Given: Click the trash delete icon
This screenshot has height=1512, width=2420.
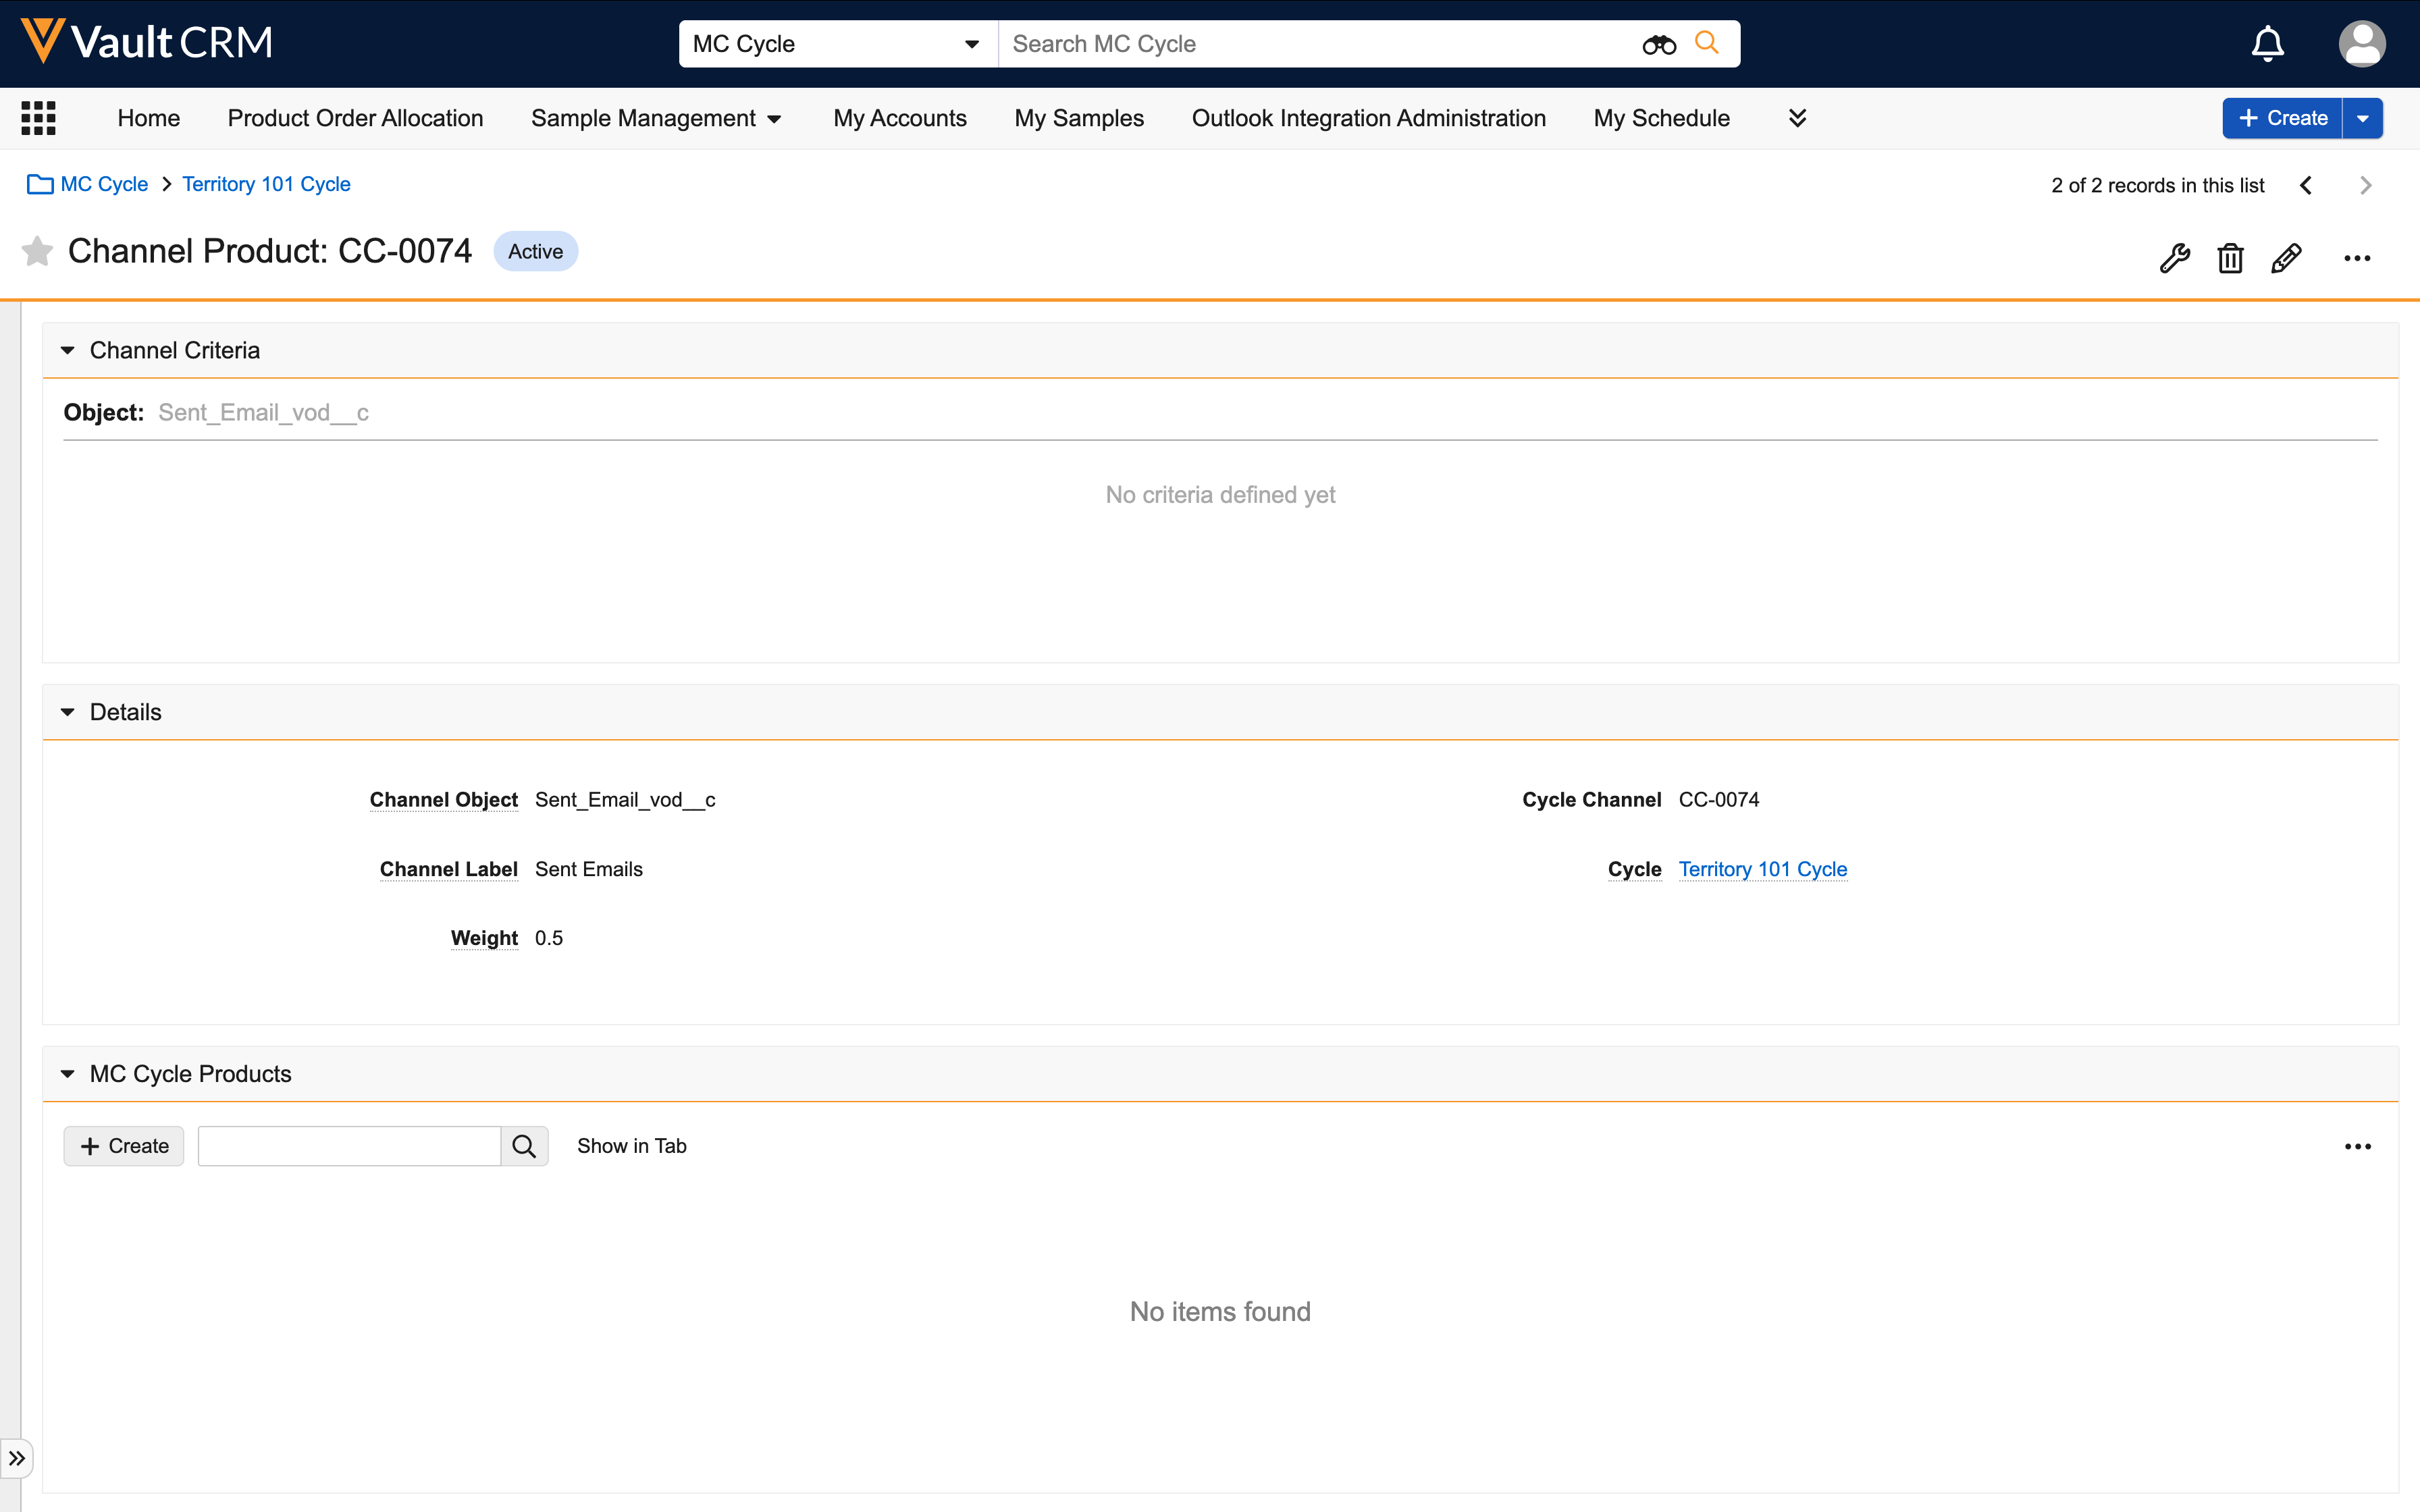Looking at the screenshot, I should [2230, 258].
